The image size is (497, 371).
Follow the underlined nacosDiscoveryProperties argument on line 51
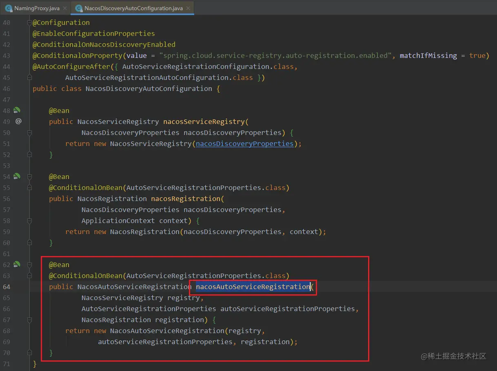coord(244,144)
